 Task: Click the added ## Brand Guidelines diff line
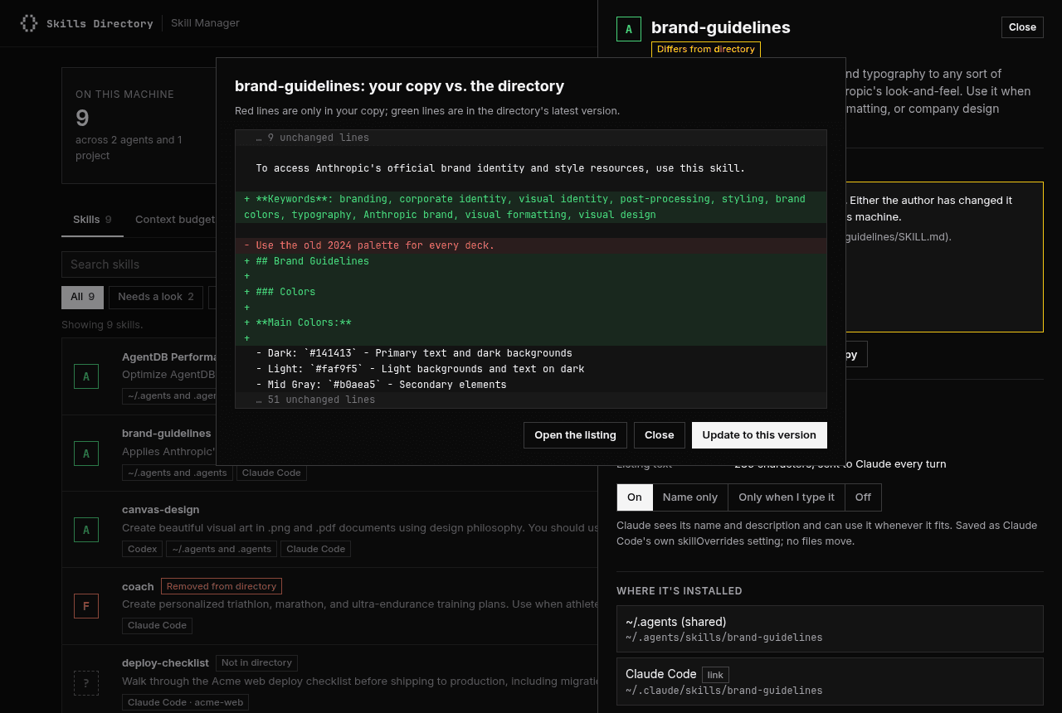coord(531,261)
